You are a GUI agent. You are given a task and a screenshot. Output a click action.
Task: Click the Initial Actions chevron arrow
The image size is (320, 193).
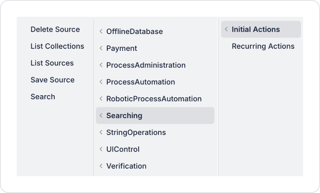point(226,29)
